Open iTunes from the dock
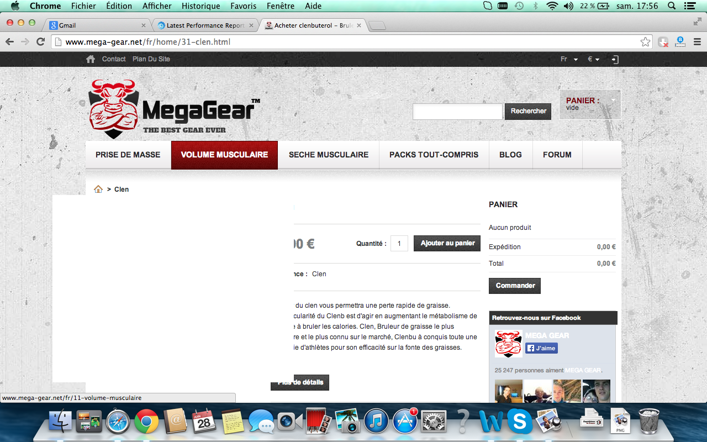 tap(377, 422)
